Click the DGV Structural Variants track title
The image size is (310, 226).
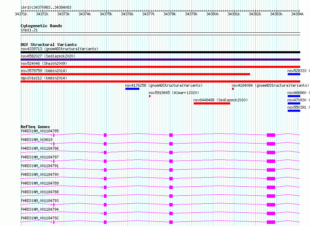(x=49, y=45)
